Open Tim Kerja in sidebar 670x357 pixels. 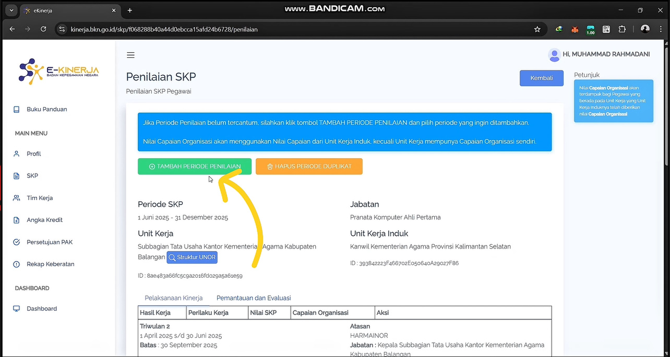pos(40,198)
